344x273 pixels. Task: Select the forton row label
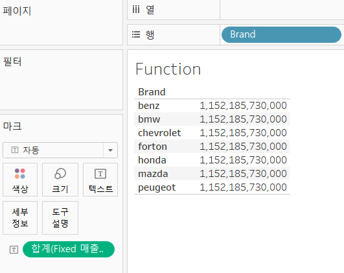click(152, 147)
